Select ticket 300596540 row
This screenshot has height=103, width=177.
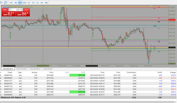point(88,95)
